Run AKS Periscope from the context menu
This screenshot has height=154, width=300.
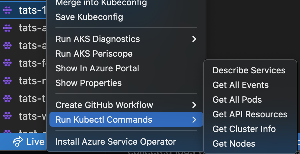pyautogui.click(x=94, y=54)
